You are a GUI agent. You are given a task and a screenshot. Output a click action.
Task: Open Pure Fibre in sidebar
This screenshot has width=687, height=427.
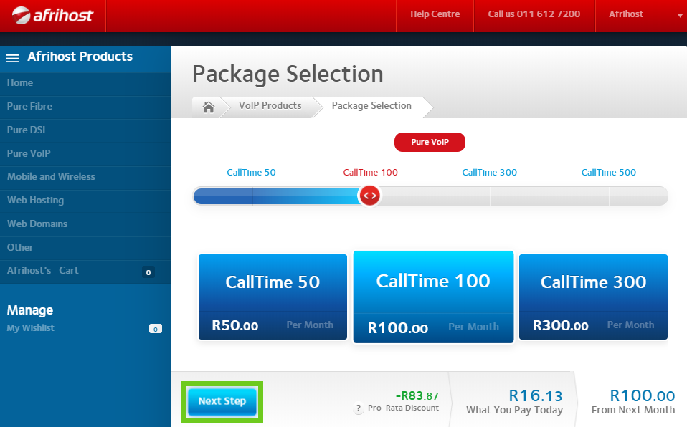(30, 106)
